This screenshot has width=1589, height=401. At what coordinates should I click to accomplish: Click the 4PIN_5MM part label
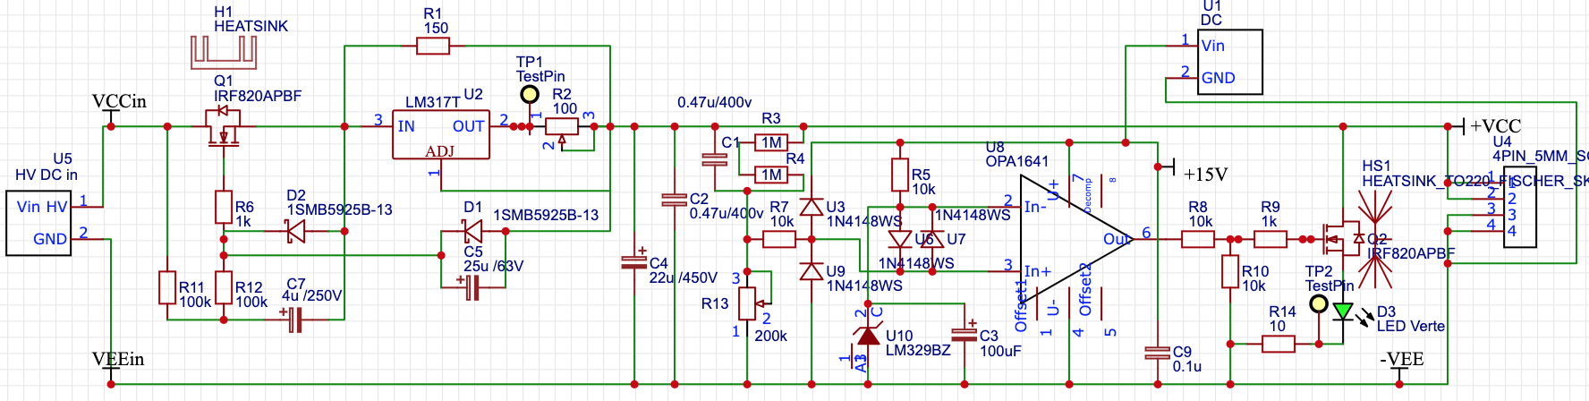1540,157
